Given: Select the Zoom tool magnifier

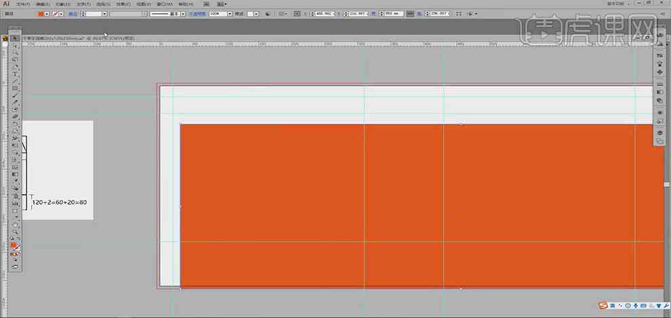Looking at the screenshot, I should [x=15, y=231].
